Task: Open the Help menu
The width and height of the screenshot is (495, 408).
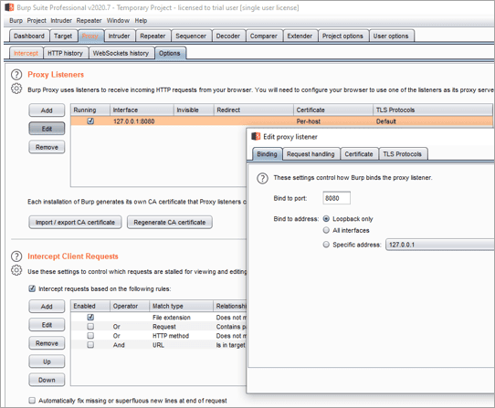Action: click(x=141, y=20)
